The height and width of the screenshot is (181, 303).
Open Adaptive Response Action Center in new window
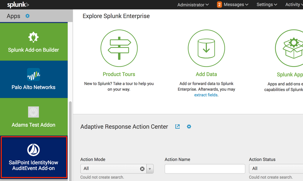pos(177,126)
